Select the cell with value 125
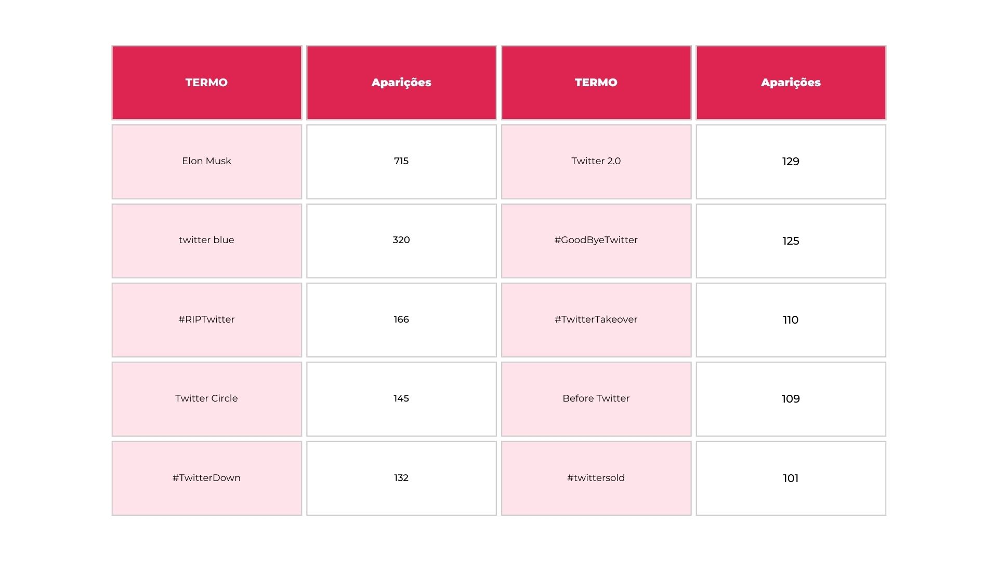The width and height of the screenshot is (998, 561). click(x=791, y=241)
